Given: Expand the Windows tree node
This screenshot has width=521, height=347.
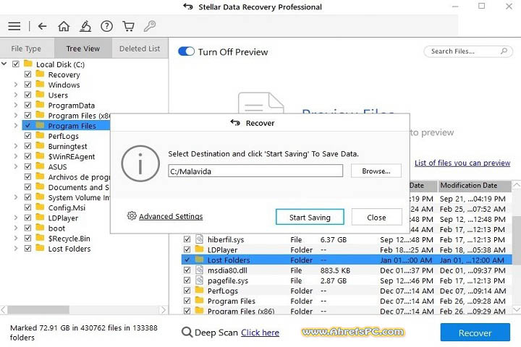Looking at the screenshot, I should tap(16, 85).
